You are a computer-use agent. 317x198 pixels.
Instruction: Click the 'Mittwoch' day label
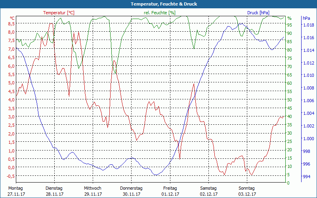click(x=93, y=188)
